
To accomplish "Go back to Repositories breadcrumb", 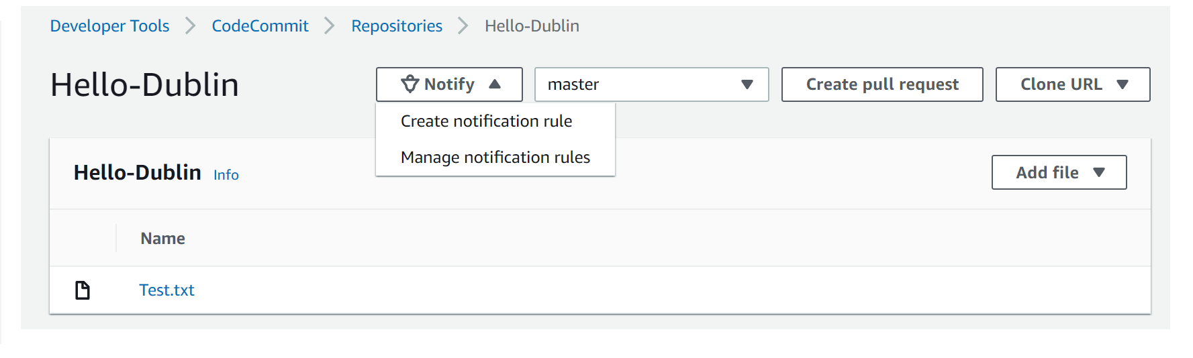I will [x=397, y=26].
